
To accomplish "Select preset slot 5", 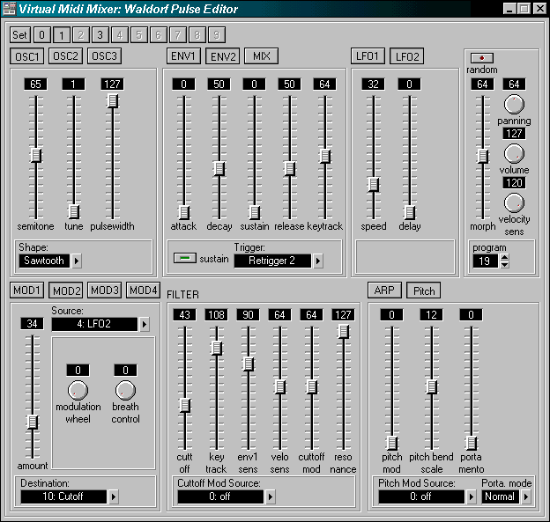I will [x=139, y=35].
